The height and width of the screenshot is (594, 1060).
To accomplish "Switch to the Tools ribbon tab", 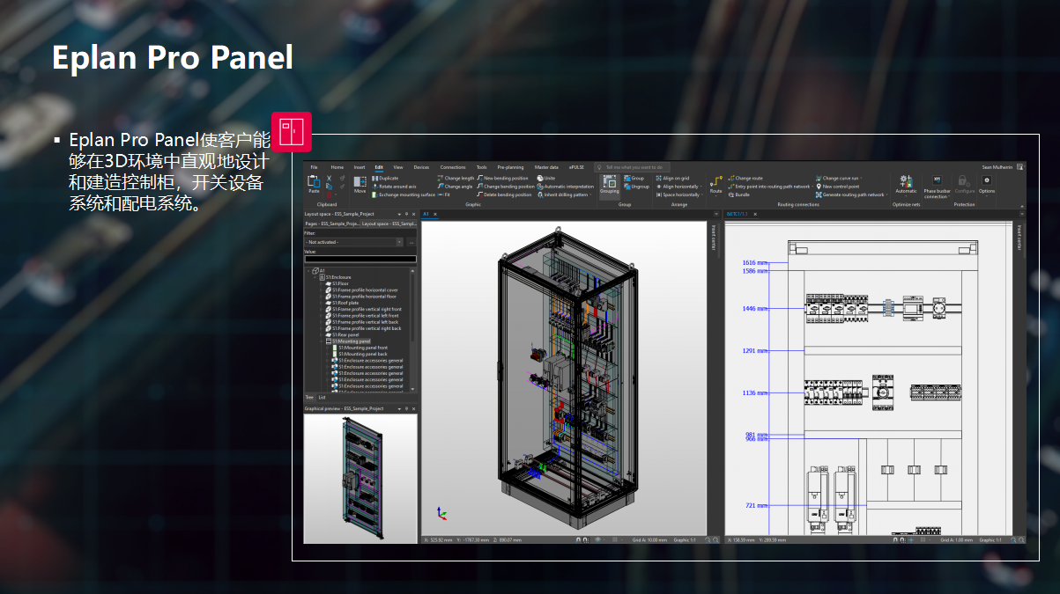I will (x=481, y=167).
